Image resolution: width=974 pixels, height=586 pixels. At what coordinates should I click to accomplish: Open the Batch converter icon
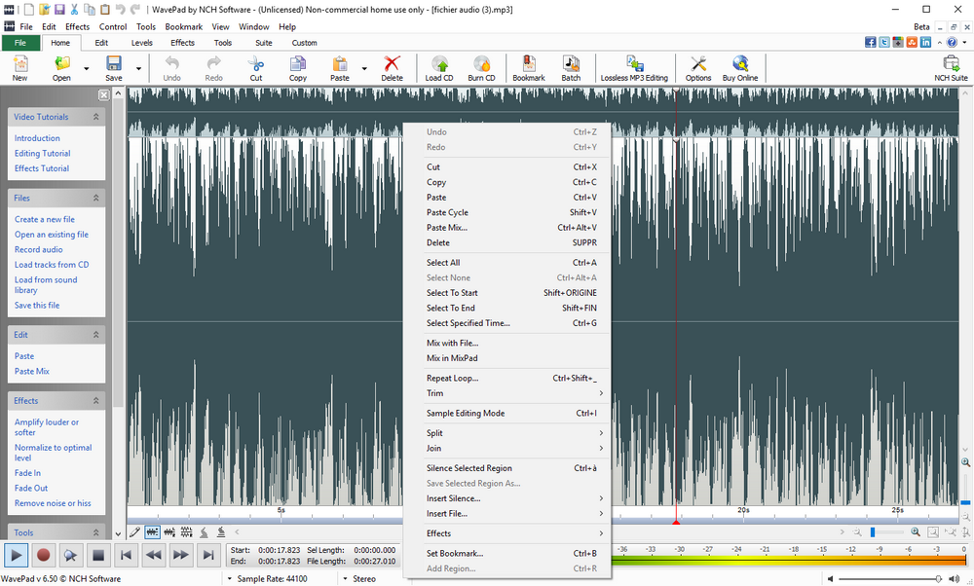[571, 68]
